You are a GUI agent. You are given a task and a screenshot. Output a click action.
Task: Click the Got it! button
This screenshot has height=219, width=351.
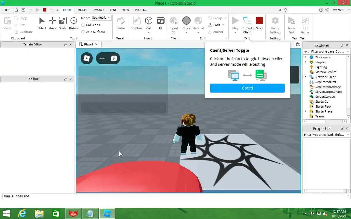tap(247, 88)
